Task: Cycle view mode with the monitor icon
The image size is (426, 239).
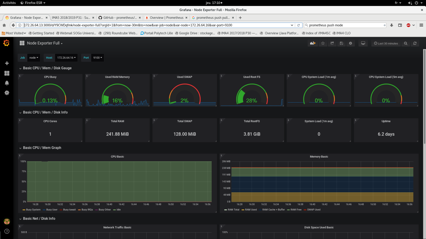Action: pos(363,43)
